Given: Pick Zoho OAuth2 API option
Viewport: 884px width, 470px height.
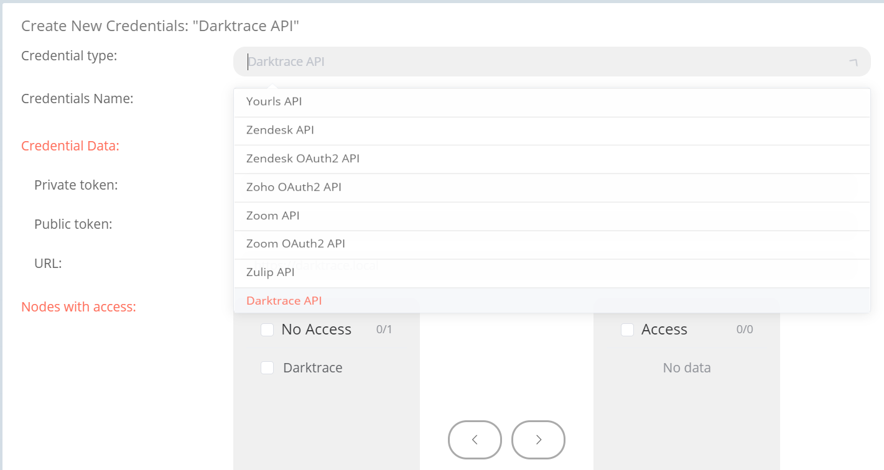Looking at the screenshot, I should (552, 188).
